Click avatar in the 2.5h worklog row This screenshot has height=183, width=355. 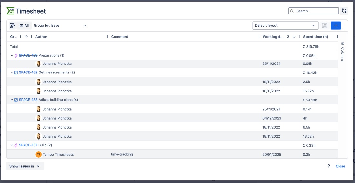39,82
